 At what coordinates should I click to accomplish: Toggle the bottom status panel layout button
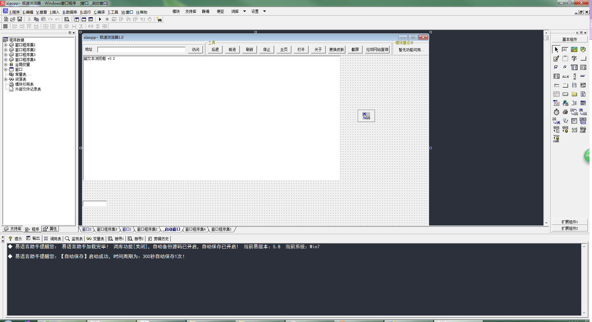[x=84, y=19]
